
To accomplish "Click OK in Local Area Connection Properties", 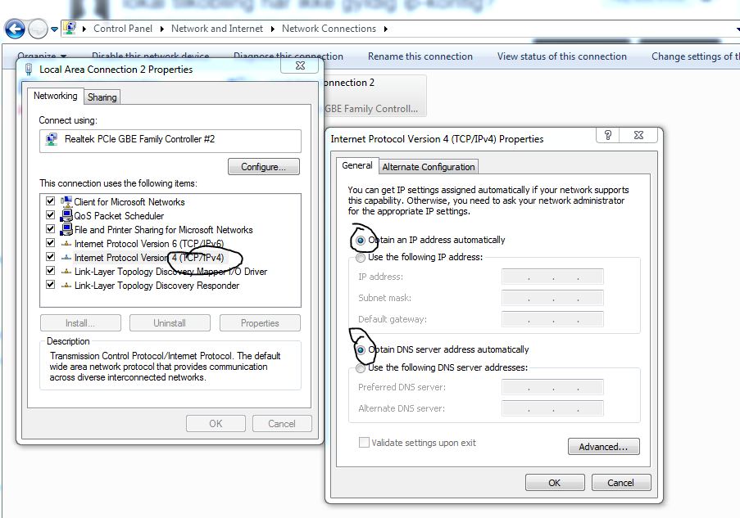I will (x=216, y=424).
